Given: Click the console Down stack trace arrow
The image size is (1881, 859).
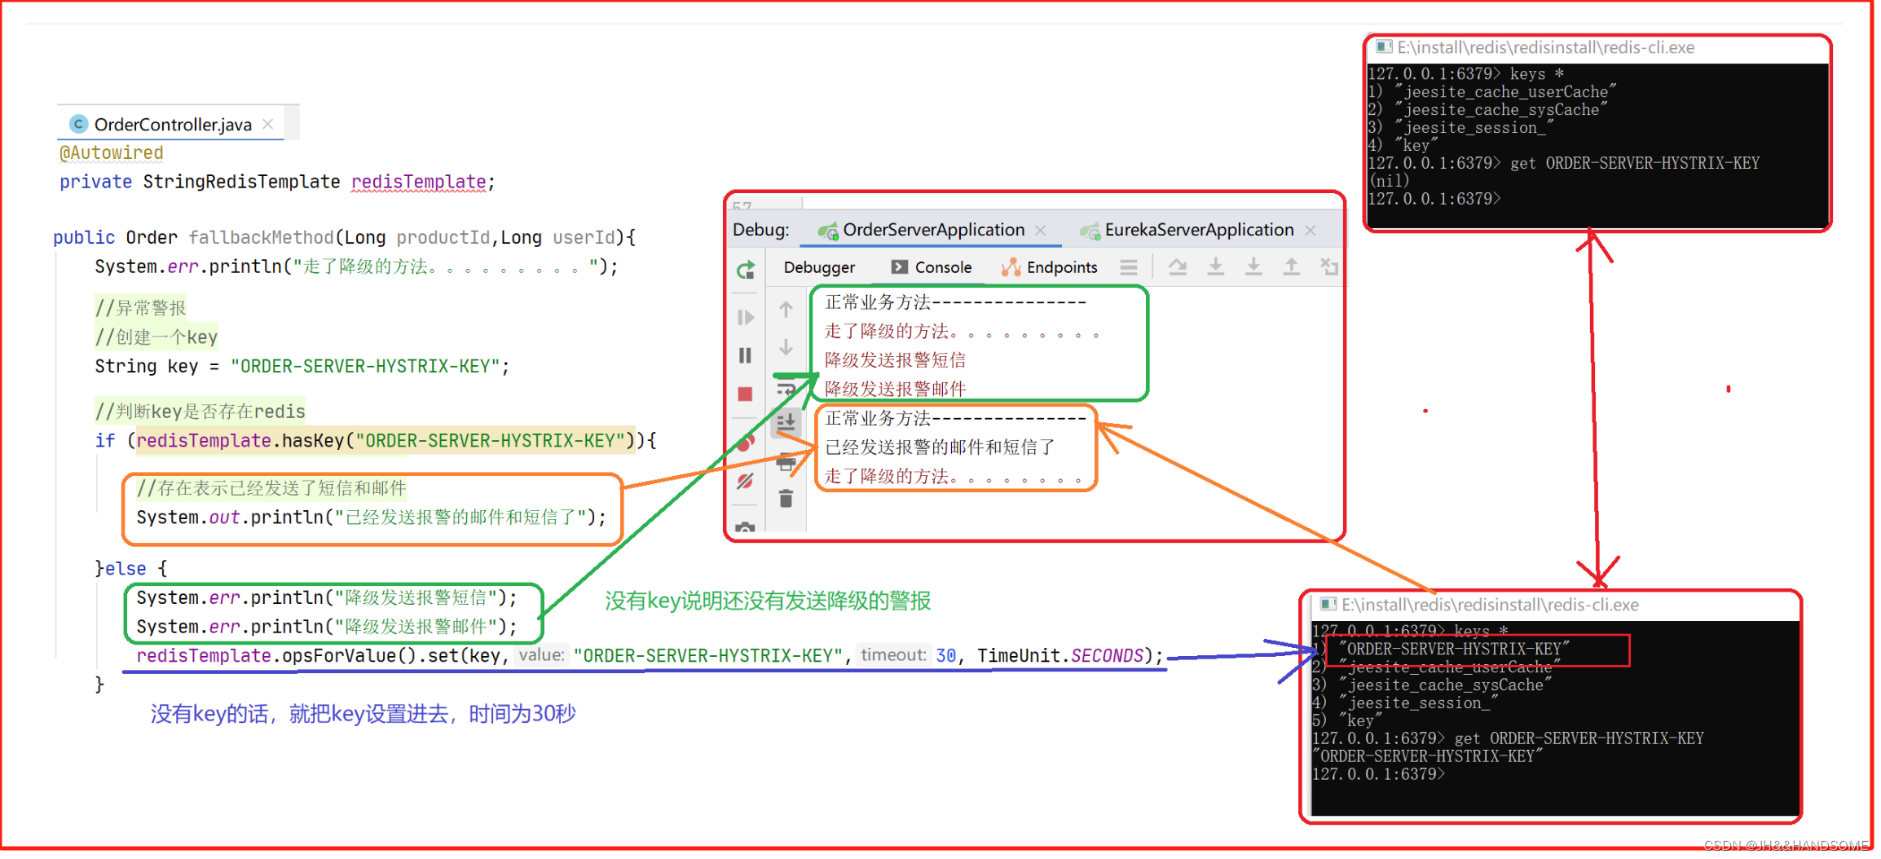Looking at the screenshot, I should pyautogui.click(x=786, y=347).
